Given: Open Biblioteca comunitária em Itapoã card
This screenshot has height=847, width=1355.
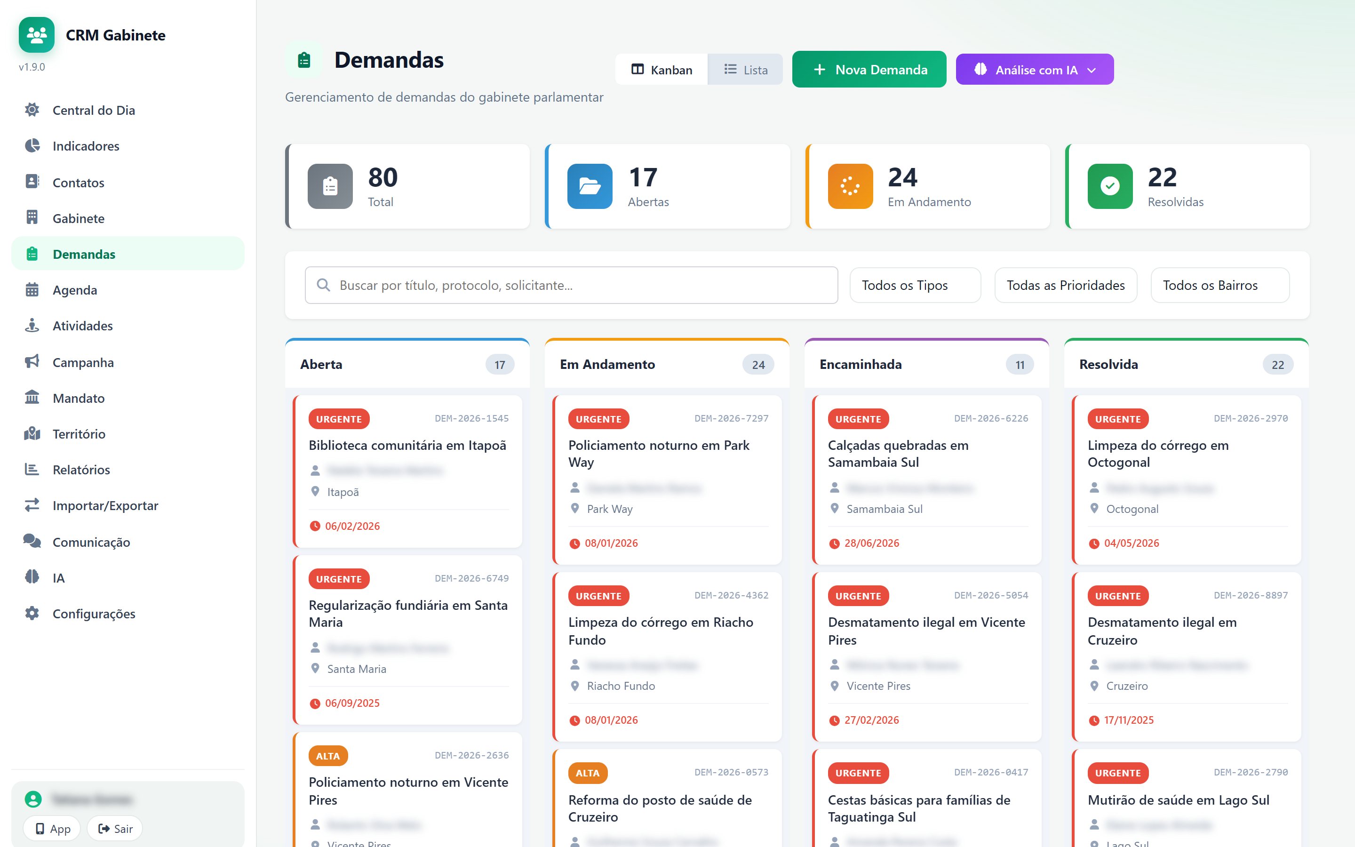Looking at the screenshot, I should (407, 471).
